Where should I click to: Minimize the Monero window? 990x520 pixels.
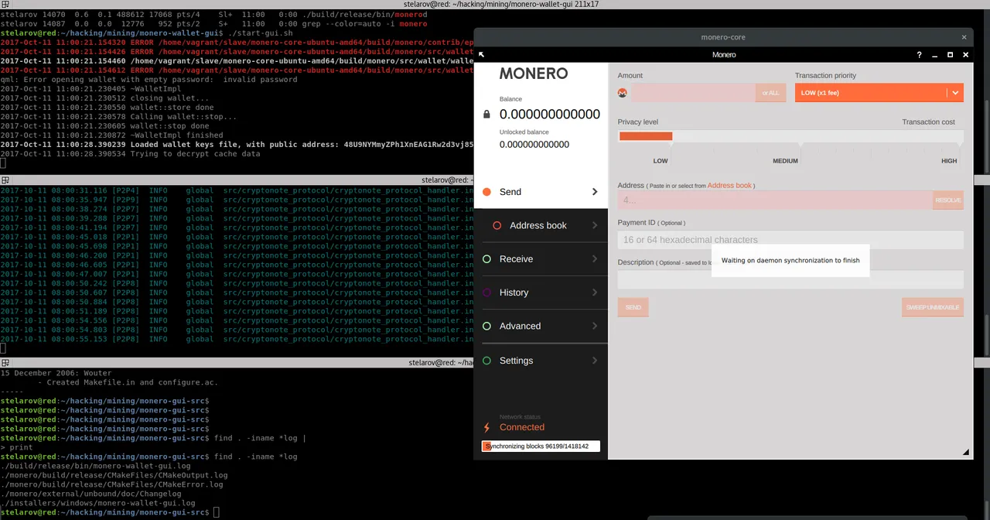(934, 55)
